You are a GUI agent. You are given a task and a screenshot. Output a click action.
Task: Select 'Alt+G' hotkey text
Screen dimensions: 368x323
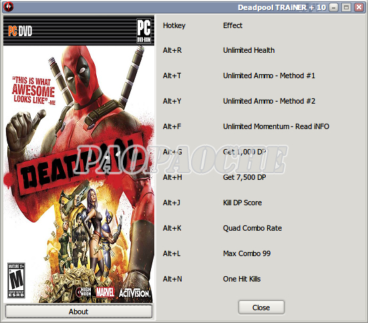tap(172, 152)
